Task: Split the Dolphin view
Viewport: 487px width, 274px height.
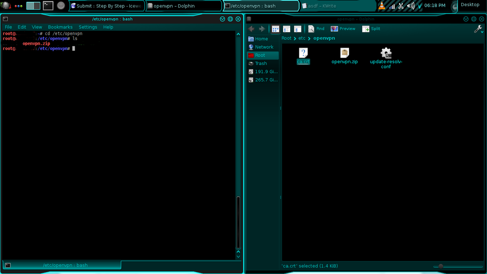Action: coord(371,29)
